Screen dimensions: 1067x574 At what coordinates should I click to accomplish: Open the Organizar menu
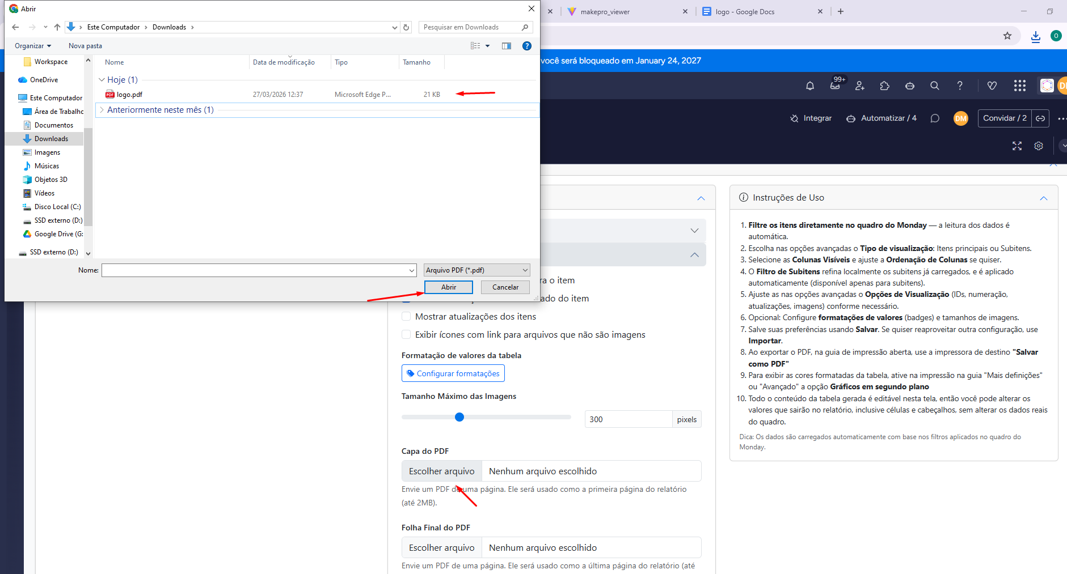click(x=33, y=46)
